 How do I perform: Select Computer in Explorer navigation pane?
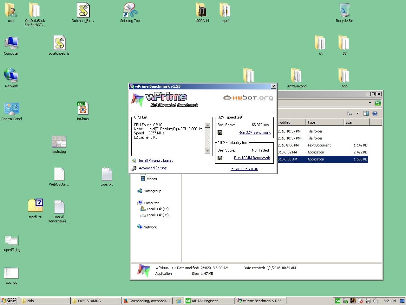(x=148, y=203)
